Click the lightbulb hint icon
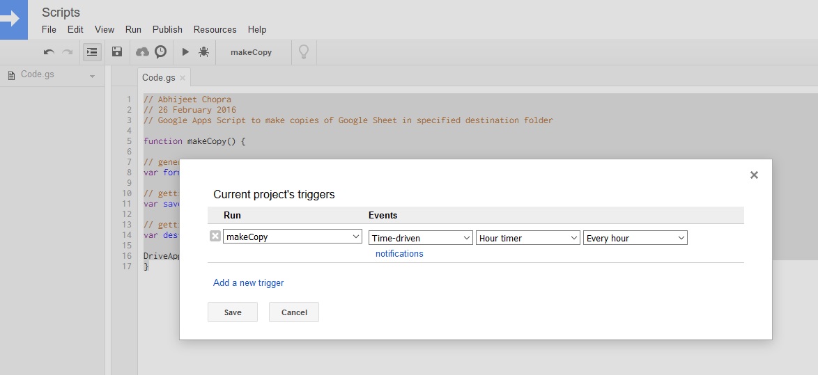 point(304,52)
